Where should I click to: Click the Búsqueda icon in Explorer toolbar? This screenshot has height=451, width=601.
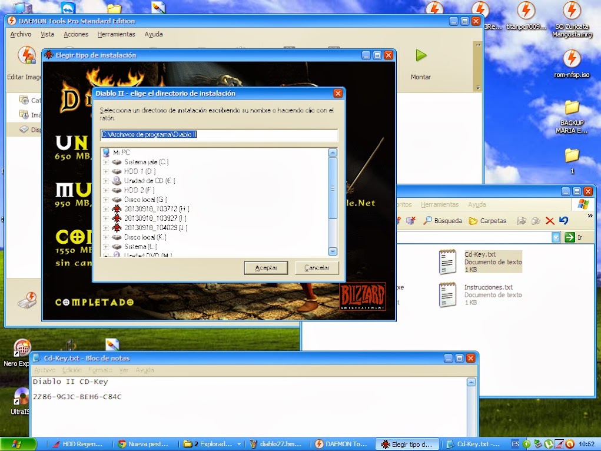coord(428,221)
